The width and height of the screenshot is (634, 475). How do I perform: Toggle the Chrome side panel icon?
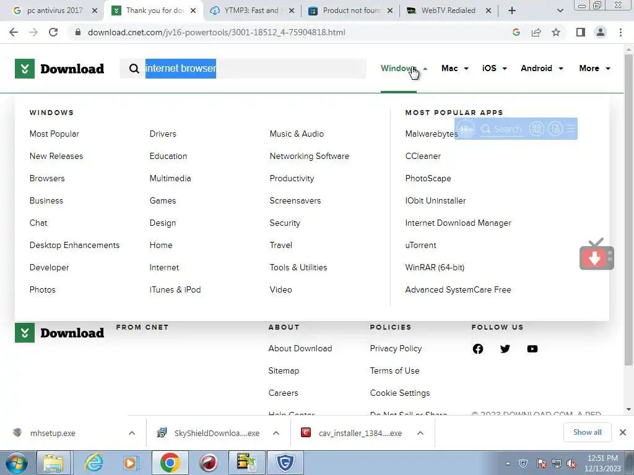coord(581,32)
